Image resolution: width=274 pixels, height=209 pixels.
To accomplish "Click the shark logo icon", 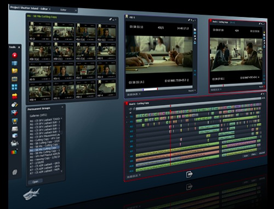I will click(31, 194).
